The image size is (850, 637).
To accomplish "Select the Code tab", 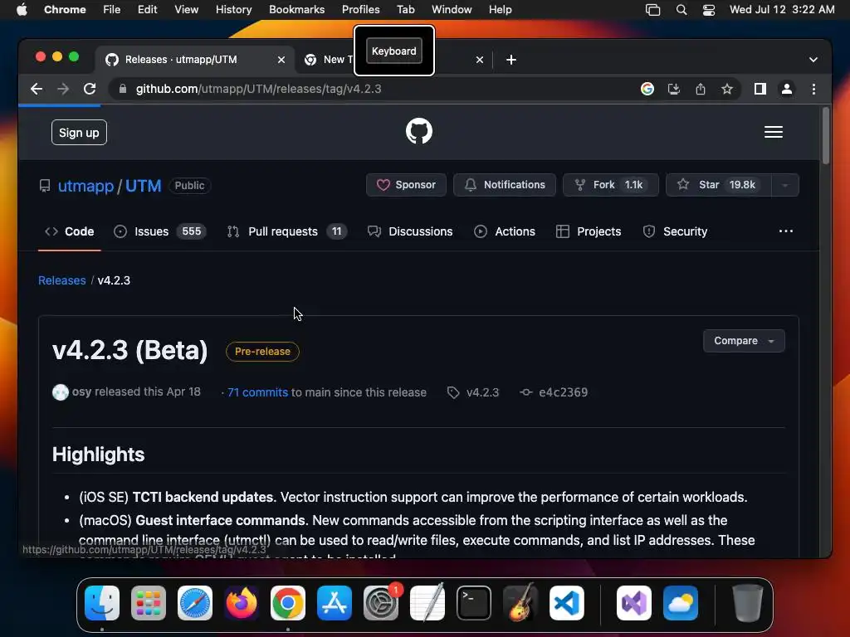I will coord(70,231).
